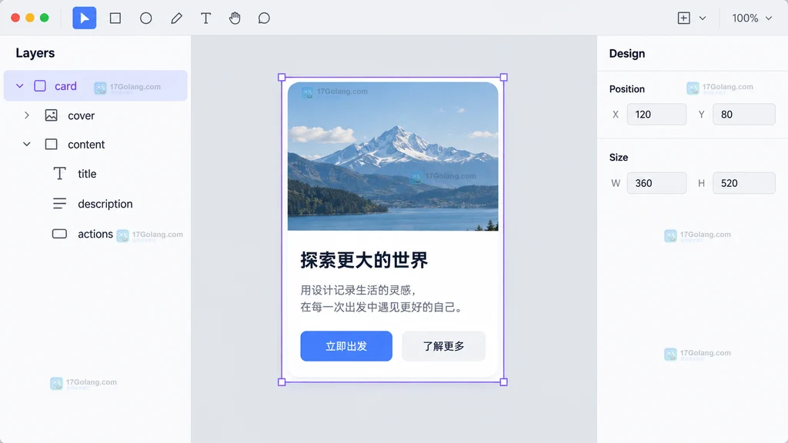Click the content layer frame icon
Screen dimensions: 788x443
[52, 144]
